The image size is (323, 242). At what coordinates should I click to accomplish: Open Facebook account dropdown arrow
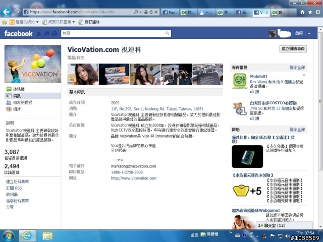(309, 34)
